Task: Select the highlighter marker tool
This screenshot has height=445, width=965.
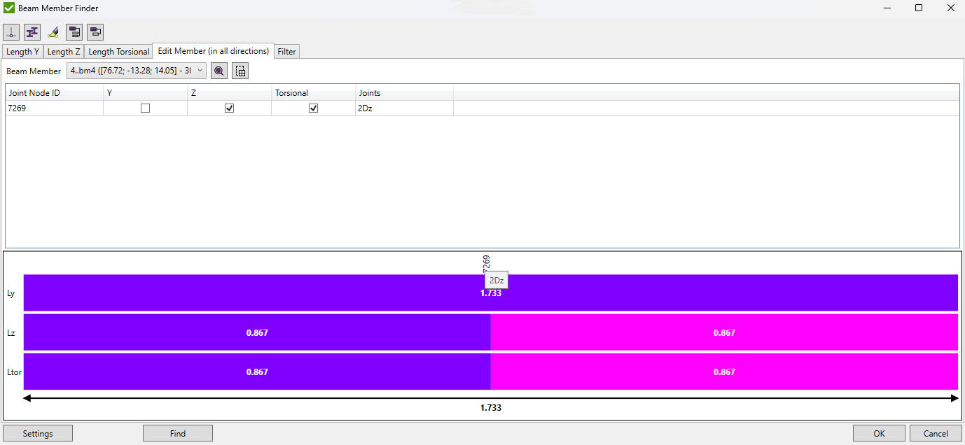Action: (x=53, y=32)
